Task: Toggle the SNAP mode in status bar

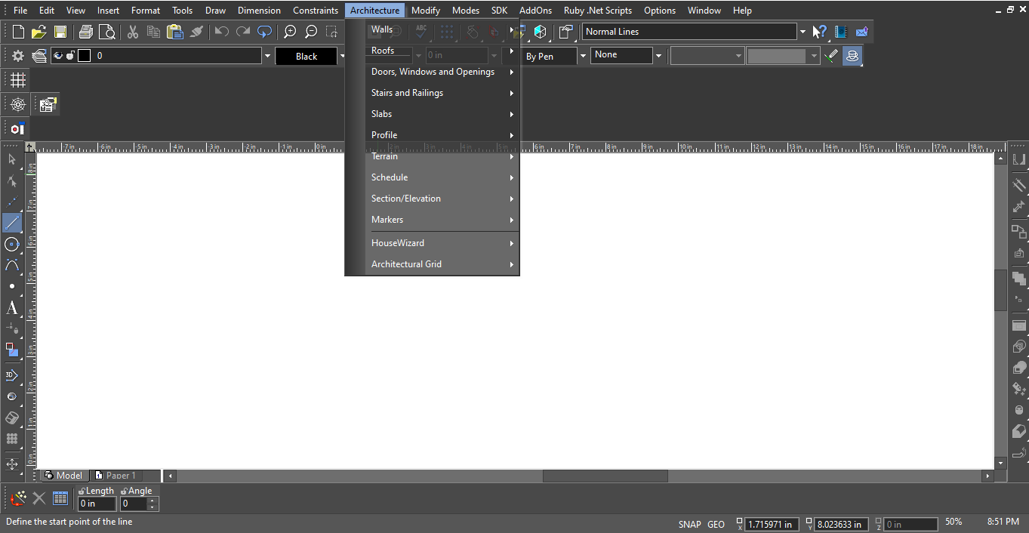Action: click(689, 524)
